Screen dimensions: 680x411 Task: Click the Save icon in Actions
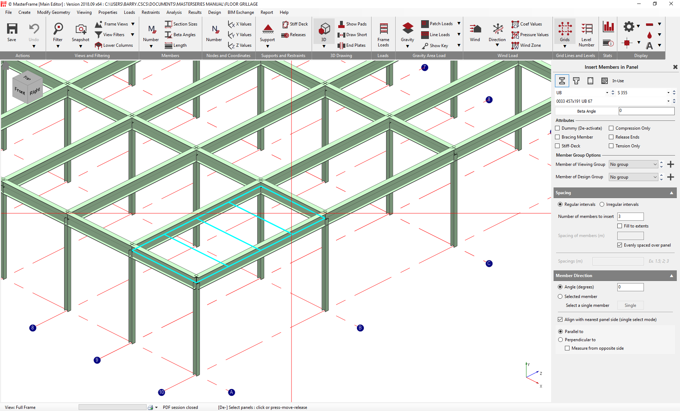[12, 29]
